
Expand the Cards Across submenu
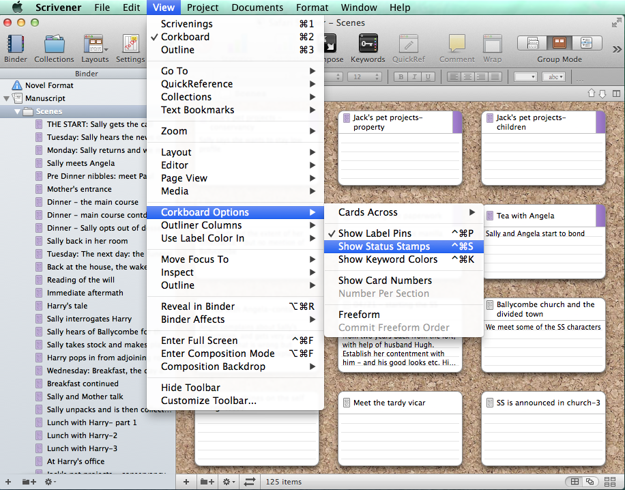[x=404, y=212]
